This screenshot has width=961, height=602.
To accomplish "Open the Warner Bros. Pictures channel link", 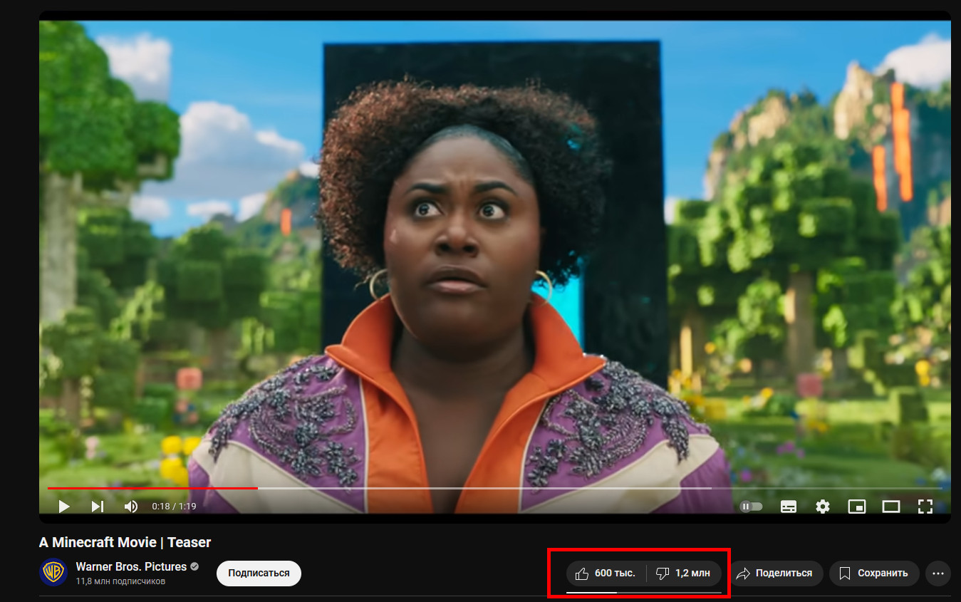I will [x=131, y=567].
